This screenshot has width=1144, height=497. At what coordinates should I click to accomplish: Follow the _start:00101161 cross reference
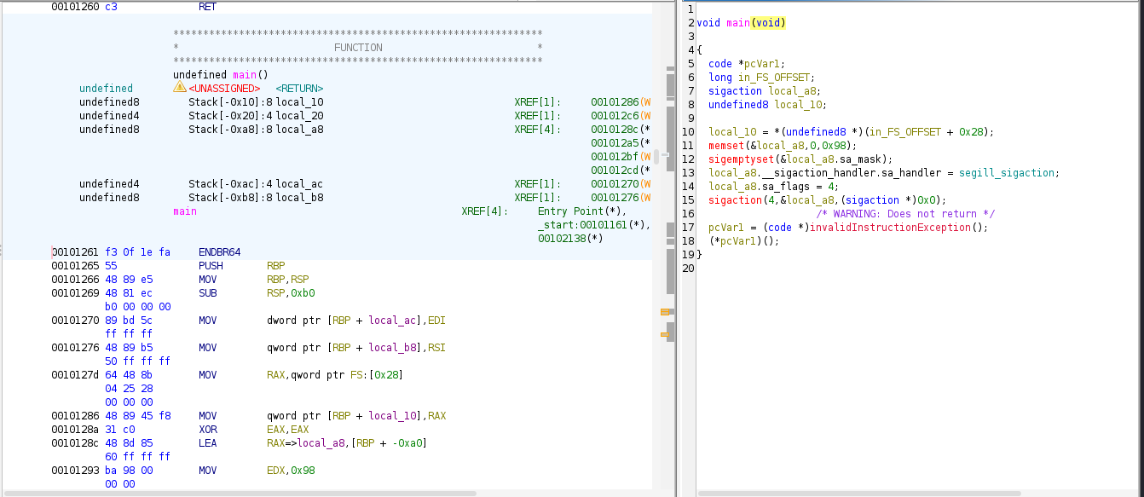click(593, 225)
